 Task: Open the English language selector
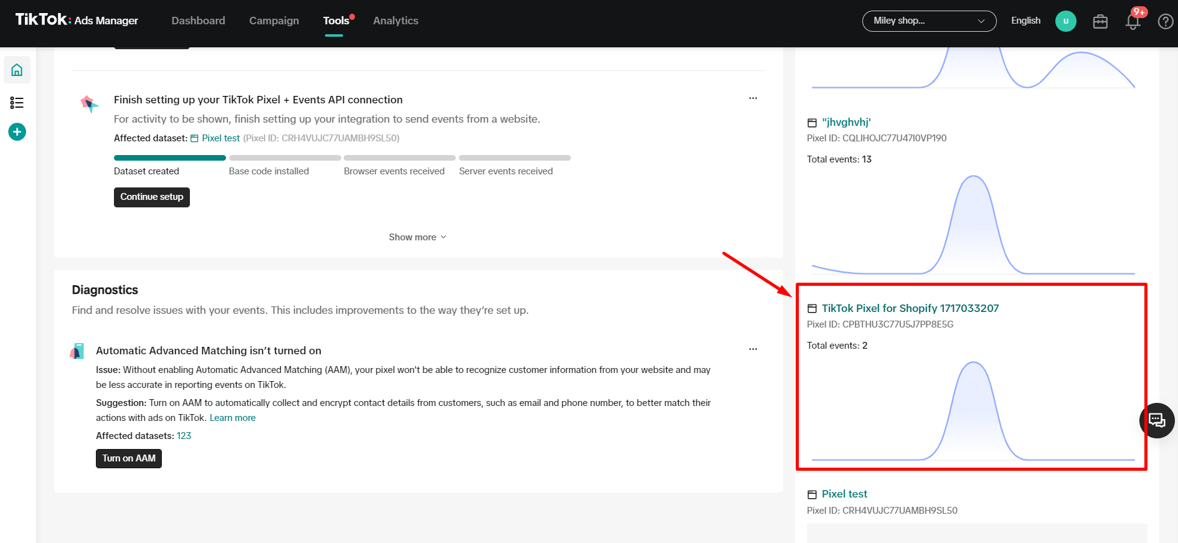[x=1025, y=21]
